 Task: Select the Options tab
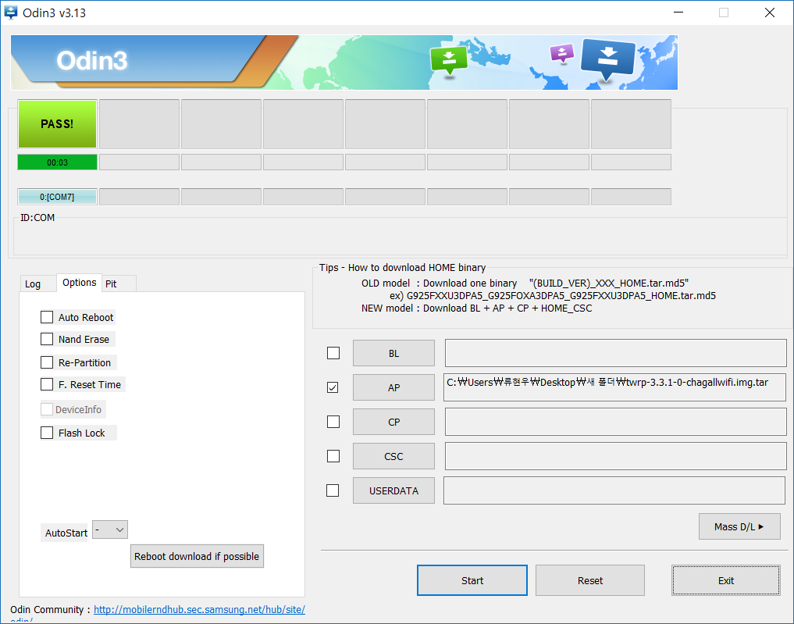click(79, 282)
